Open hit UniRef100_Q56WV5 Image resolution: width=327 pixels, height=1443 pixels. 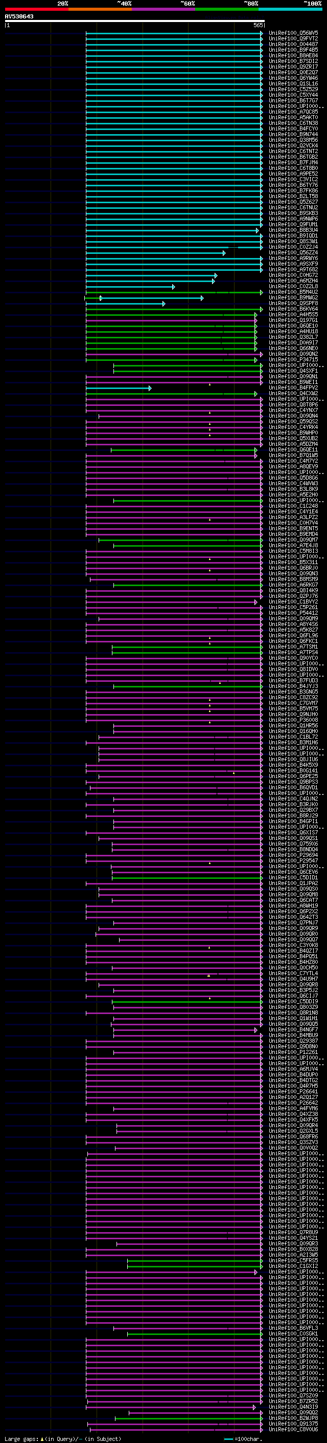click(x=293, y=33)
